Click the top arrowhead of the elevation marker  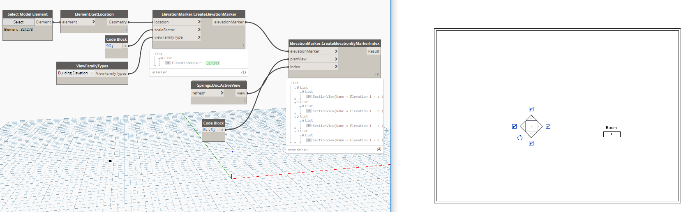coord(531,118)
